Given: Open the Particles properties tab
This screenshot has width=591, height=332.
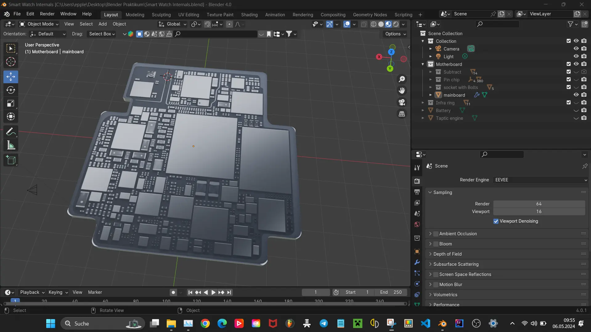Looking at the screenshot, I should coord(417,273).
